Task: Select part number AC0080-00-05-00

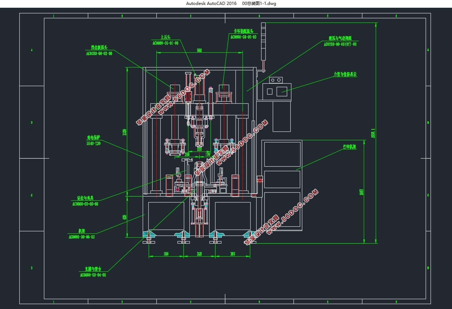Action: click(x=85, y=204)
